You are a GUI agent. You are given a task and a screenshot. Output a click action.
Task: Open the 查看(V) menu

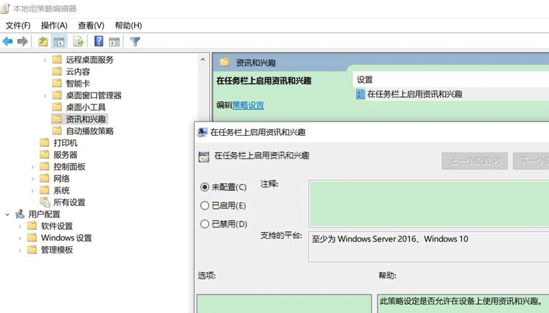[x=91, y=25]
